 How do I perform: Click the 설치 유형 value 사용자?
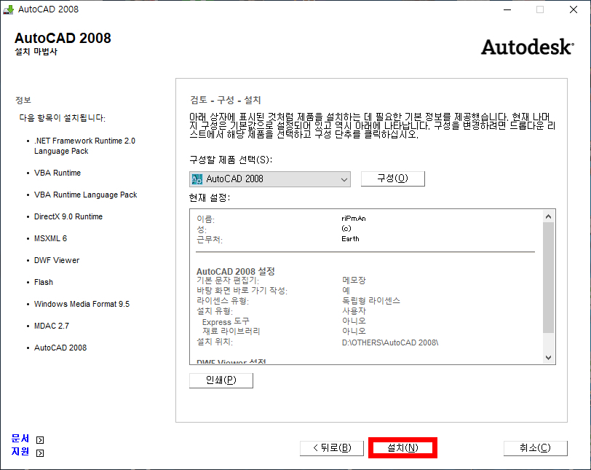[x=354, y=311]
